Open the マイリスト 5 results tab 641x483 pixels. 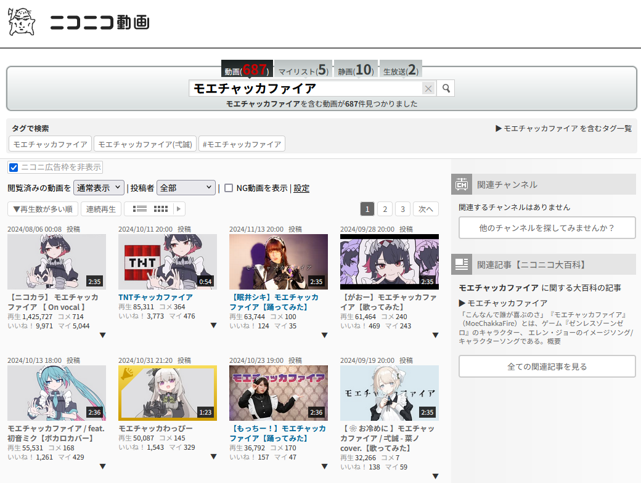pyautogui.click(x=303, y=70)
